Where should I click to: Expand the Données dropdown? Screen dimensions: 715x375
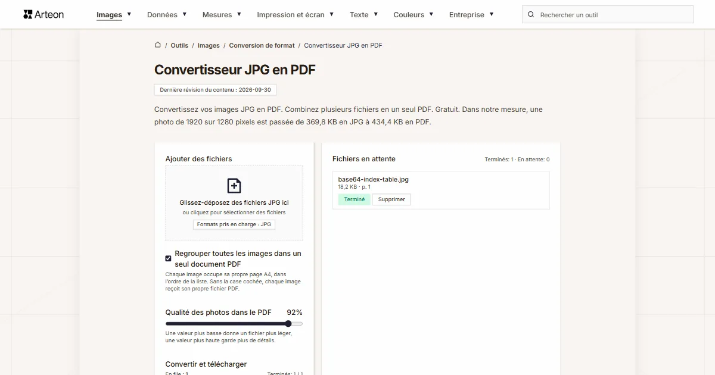pyautogui.click(x=167, y=15)
